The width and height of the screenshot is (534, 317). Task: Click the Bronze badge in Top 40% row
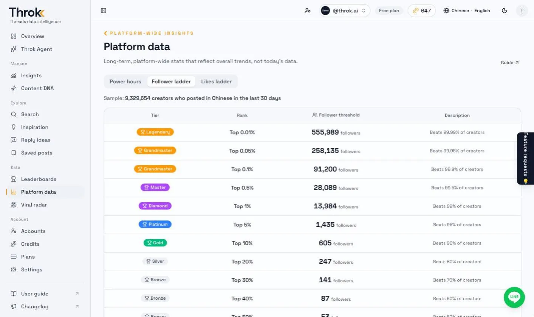[155, 298]
